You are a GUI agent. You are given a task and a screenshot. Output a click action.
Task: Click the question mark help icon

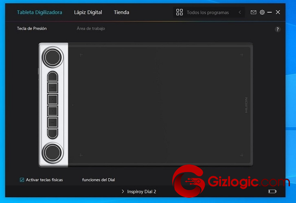click(277, 29)
